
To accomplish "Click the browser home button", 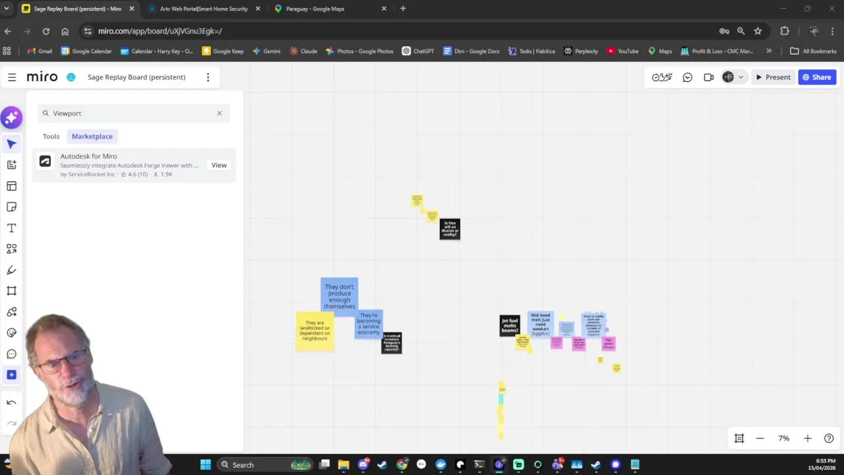I will coord(65,31).
